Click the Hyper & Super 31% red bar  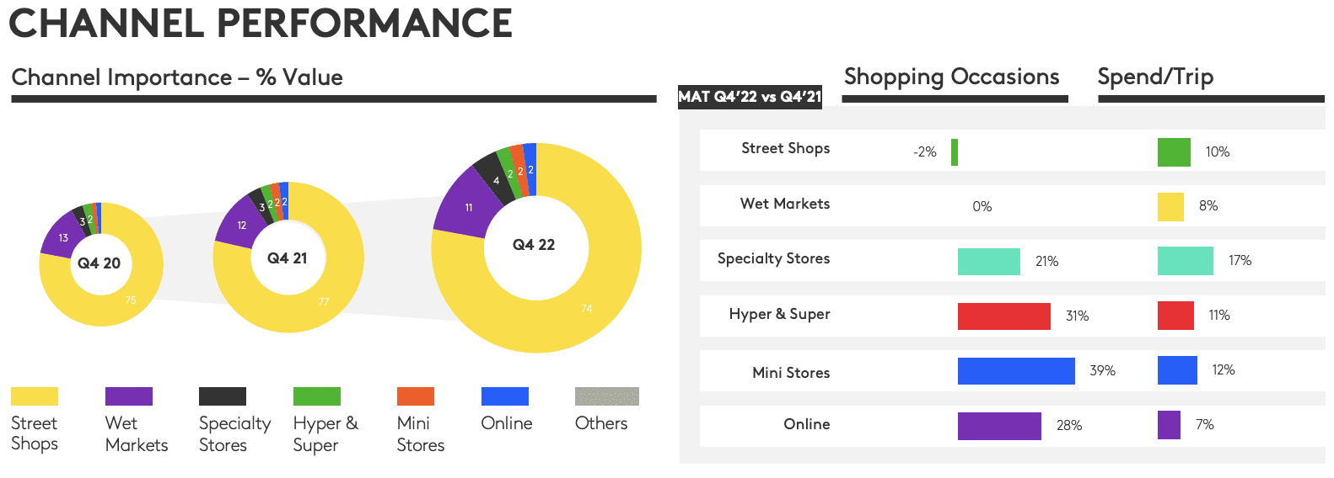click(x=1003, y=316)
